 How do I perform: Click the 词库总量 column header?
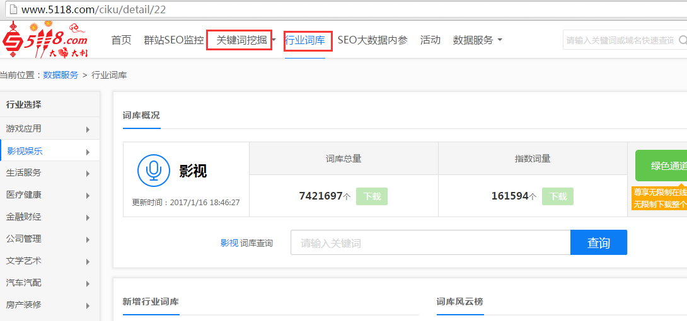[x=343, y=159]
